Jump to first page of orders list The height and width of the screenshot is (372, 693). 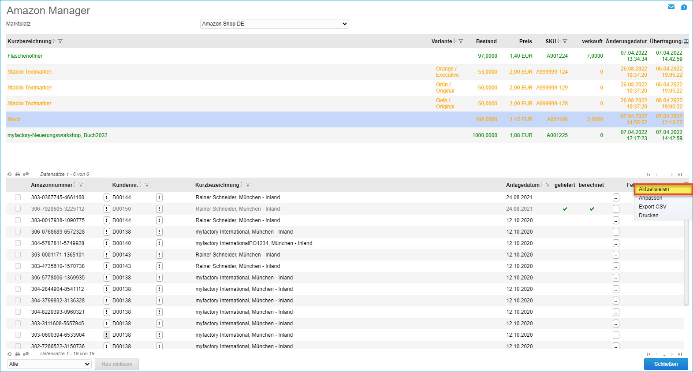648,354
